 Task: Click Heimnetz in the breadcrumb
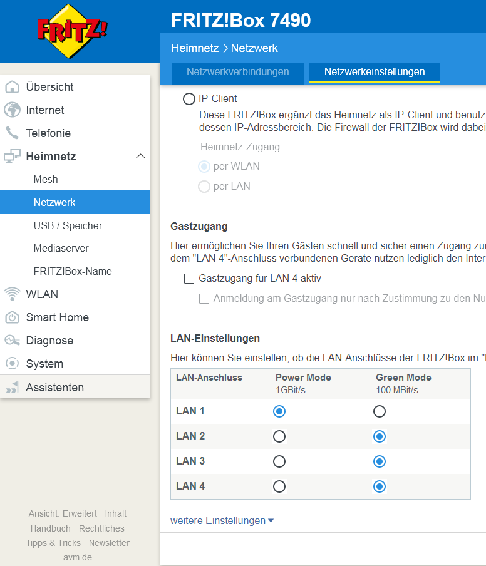(x=195, y=48)
